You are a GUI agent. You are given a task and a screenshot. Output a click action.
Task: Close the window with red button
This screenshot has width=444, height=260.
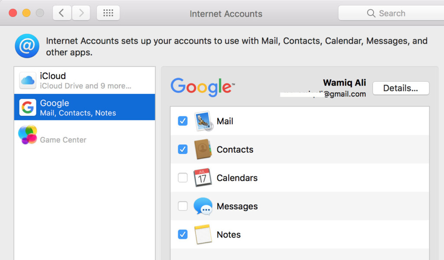point(13,13)
